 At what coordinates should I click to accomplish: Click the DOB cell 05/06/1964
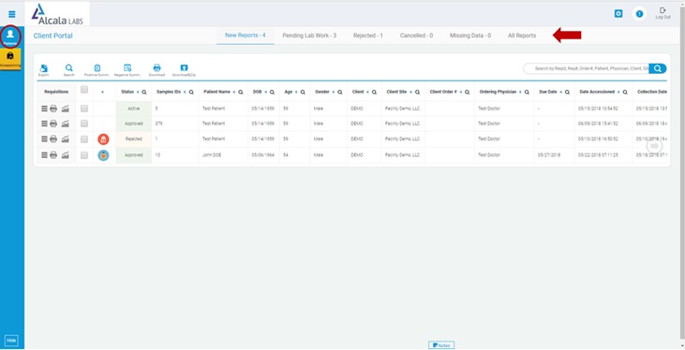tap(263, 155)
